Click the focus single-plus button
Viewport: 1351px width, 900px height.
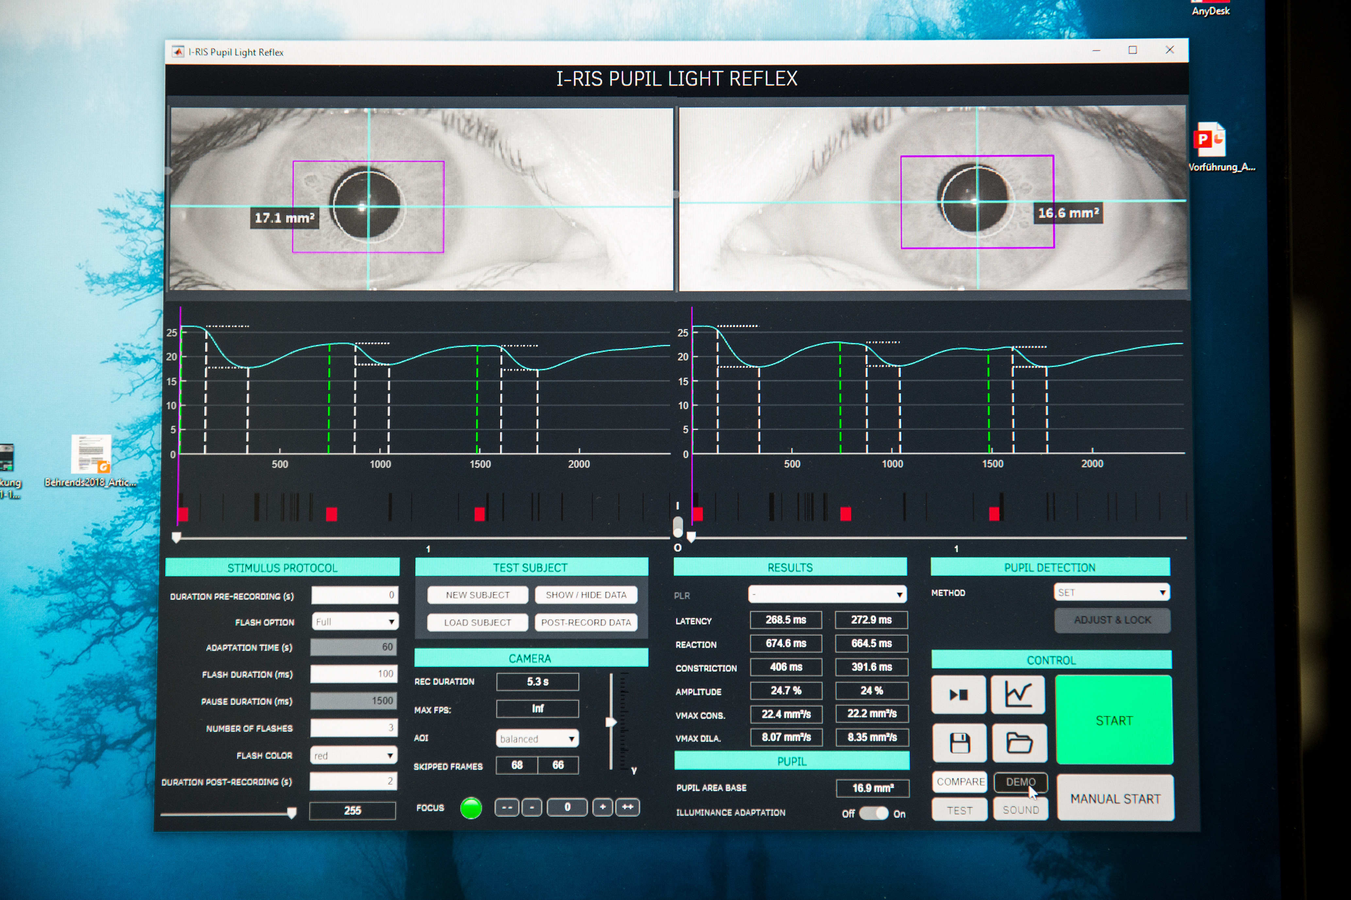[603, 807]
